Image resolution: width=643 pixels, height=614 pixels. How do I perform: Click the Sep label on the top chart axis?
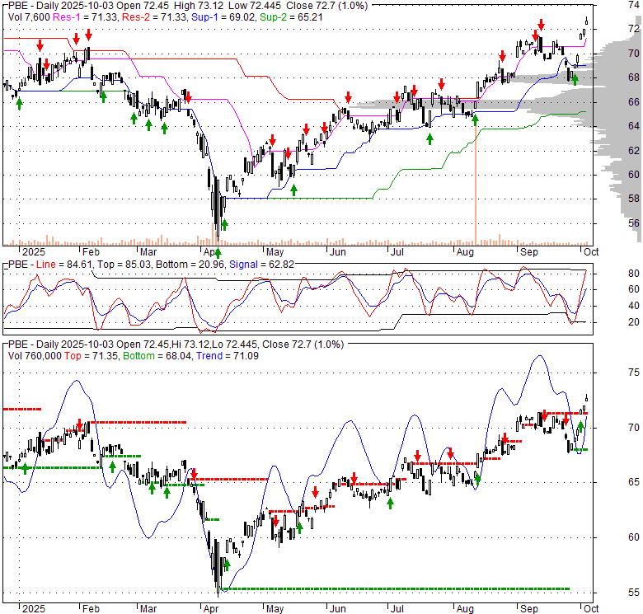(528, 251)
